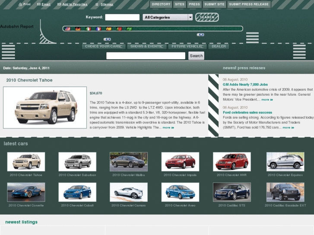Select the German flag language
The width and height of the screenshot is (314, 235).
[78, 29]
